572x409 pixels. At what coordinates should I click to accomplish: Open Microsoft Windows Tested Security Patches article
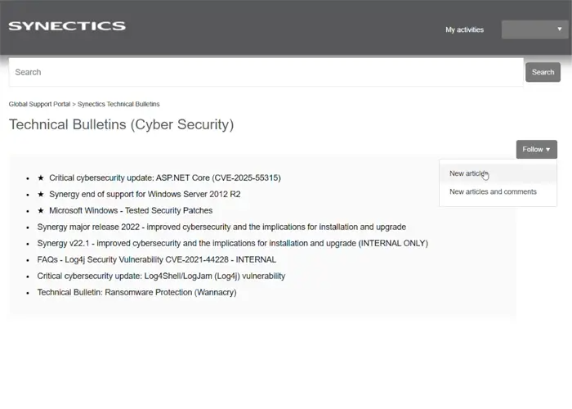pos(131,210)
